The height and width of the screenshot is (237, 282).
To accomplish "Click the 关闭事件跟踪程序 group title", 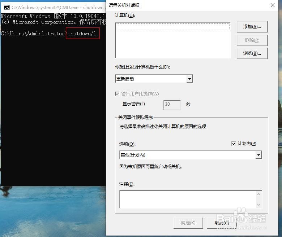I will click(x=136, y=117).
